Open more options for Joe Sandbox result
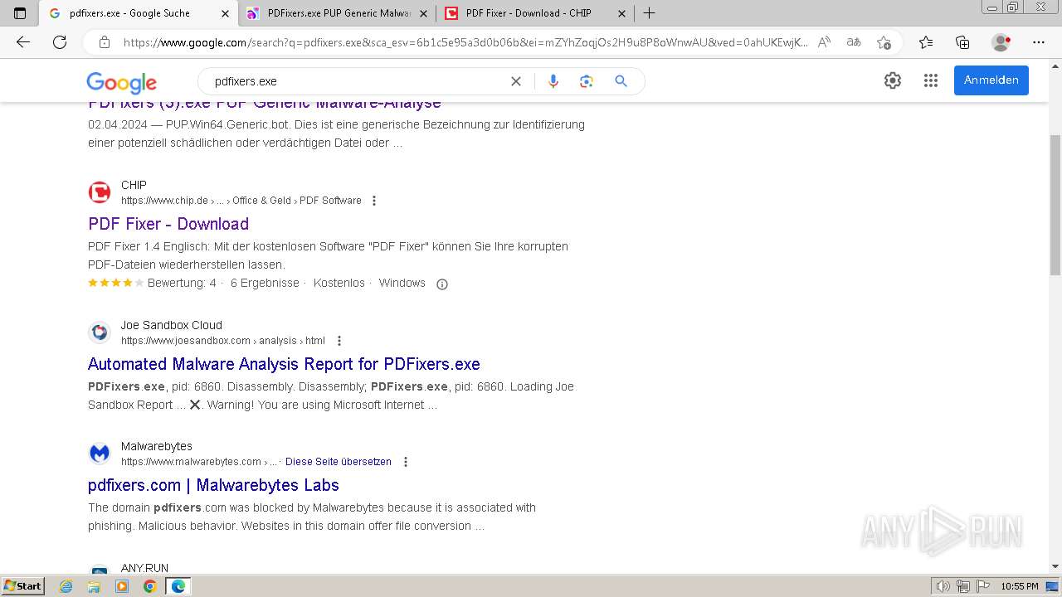Image resolution: width=1062 pixels, height=597 pixels. pyautogui.click(x=339, y=341)
